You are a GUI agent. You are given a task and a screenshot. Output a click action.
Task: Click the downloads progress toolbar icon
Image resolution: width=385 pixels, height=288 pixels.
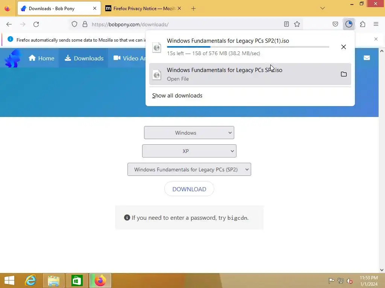pos(349,24)
